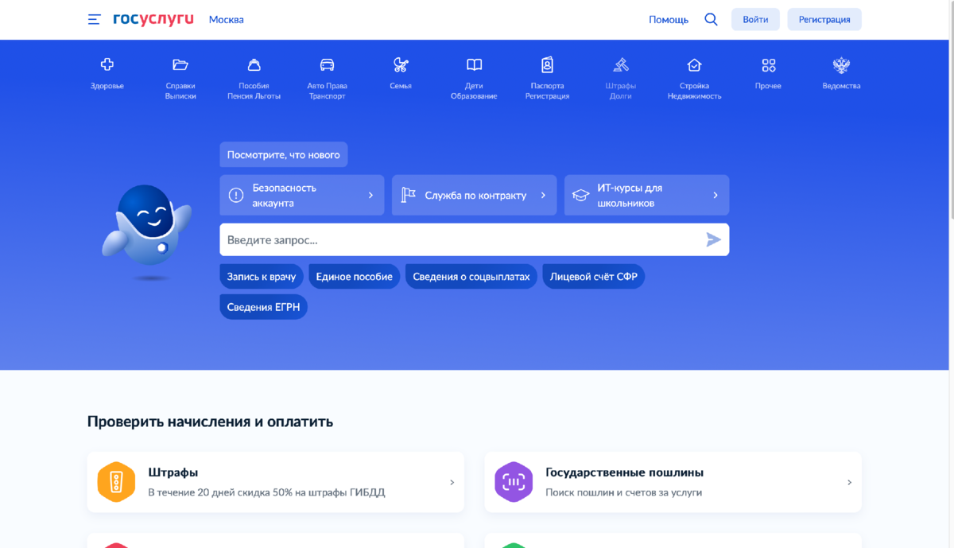Open the search magnifier icon

(711, 19)
